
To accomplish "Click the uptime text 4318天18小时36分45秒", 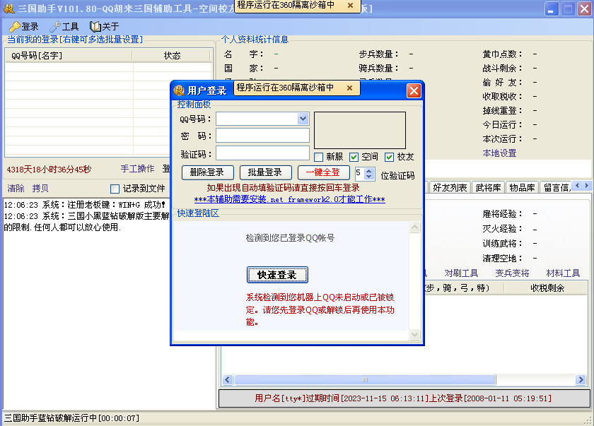I will pos(49,170).
